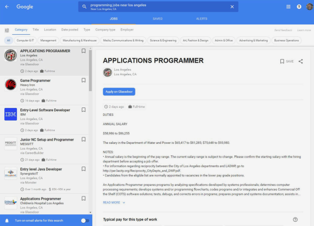Bookmark the Entry level Java Developer listing
The height and width of the screenshot is (226, 314).
pyautogui.click(x=84, y=169)
